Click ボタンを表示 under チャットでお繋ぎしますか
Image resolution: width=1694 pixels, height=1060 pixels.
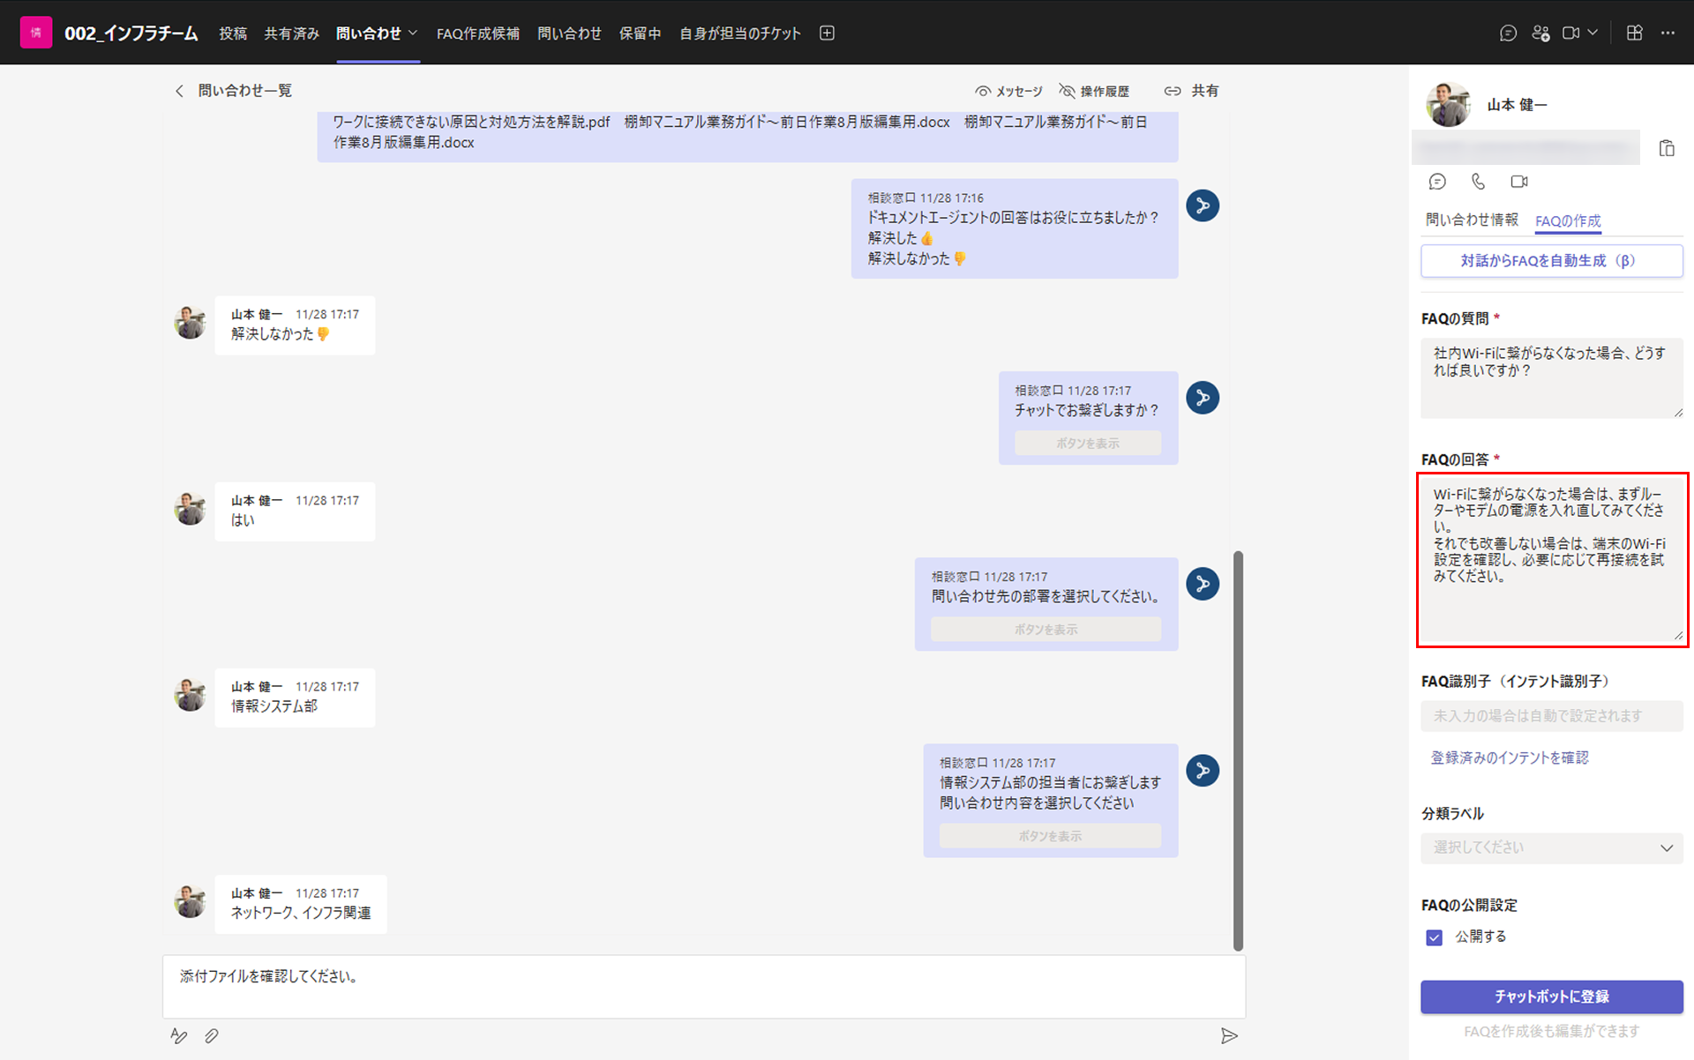(1087, 444)
